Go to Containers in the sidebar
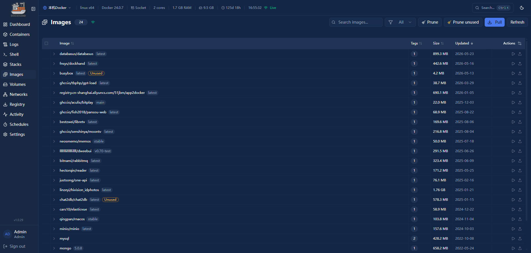The image size is (531, 253). click(x=18, y=34)
